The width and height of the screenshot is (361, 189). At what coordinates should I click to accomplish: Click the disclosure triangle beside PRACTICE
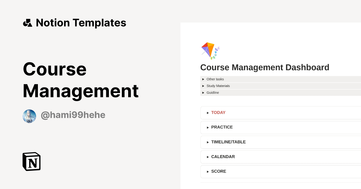208,127
